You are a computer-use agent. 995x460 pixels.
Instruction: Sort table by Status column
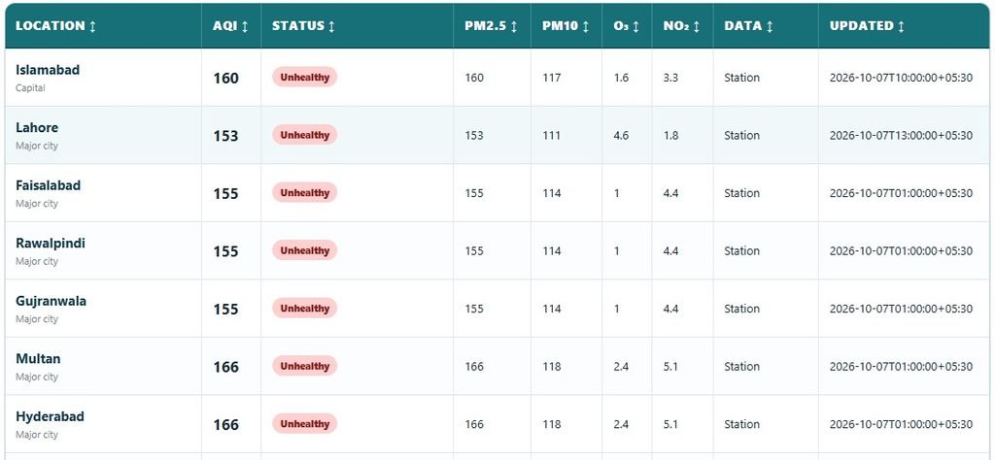coord(303,26)
